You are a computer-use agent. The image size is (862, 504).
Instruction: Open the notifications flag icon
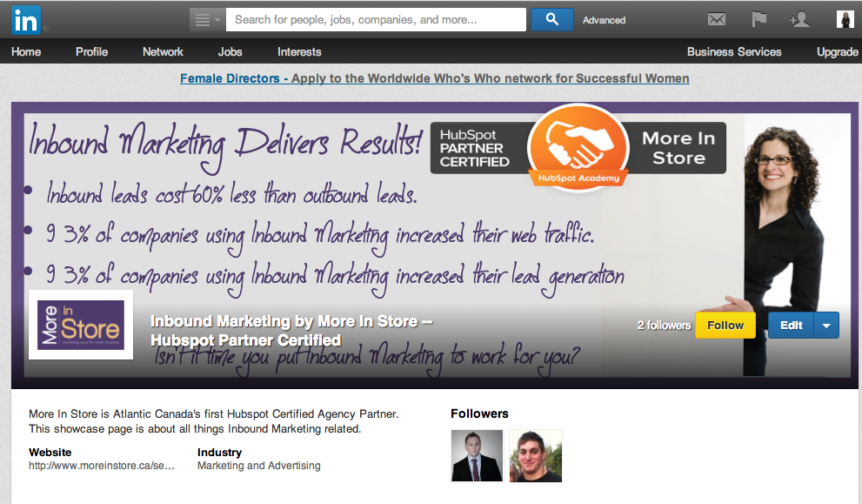coord(758,20)
